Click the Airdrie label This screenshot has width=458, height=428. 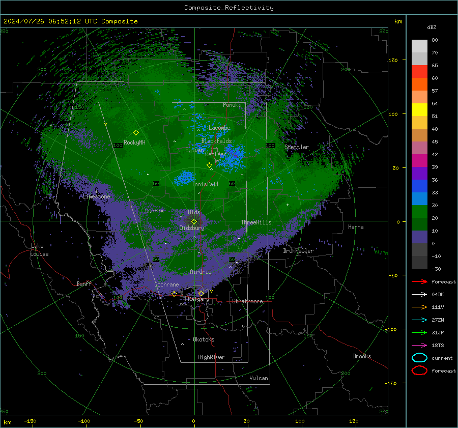click(201, 272)
